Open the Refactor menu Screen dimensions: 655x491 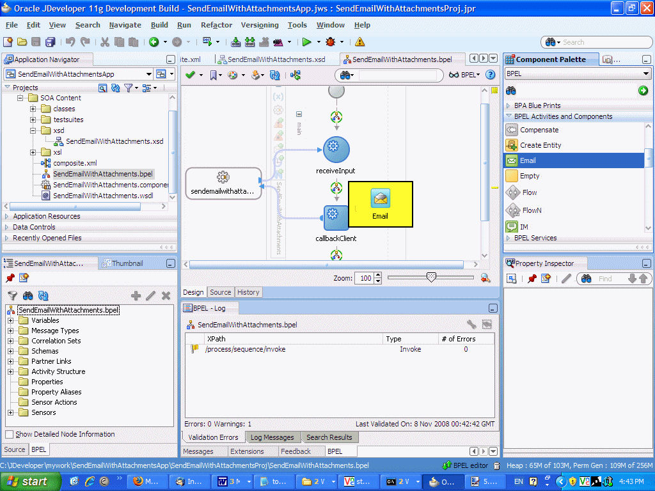(x=216, y=25)
